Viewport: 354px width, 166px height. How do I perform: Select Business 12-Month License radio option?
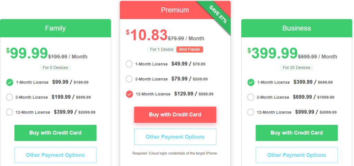[251, 112]
